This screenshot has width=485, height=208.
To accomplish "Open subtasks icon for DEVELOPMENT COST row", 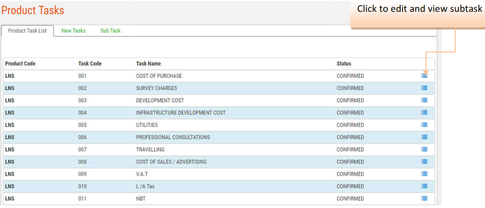I will (x=424, y=100).
